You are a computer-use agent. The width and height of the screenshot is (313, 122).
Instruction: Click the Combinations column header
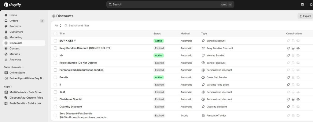pos(294,33)
